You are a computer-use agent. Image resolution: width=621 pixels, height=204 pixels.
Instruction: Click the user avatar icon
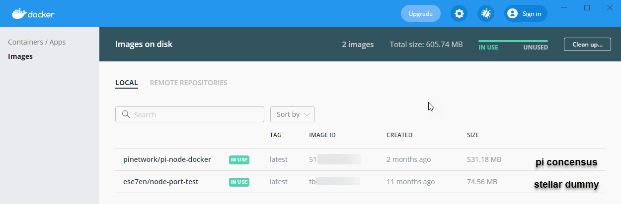click(512, 13)
